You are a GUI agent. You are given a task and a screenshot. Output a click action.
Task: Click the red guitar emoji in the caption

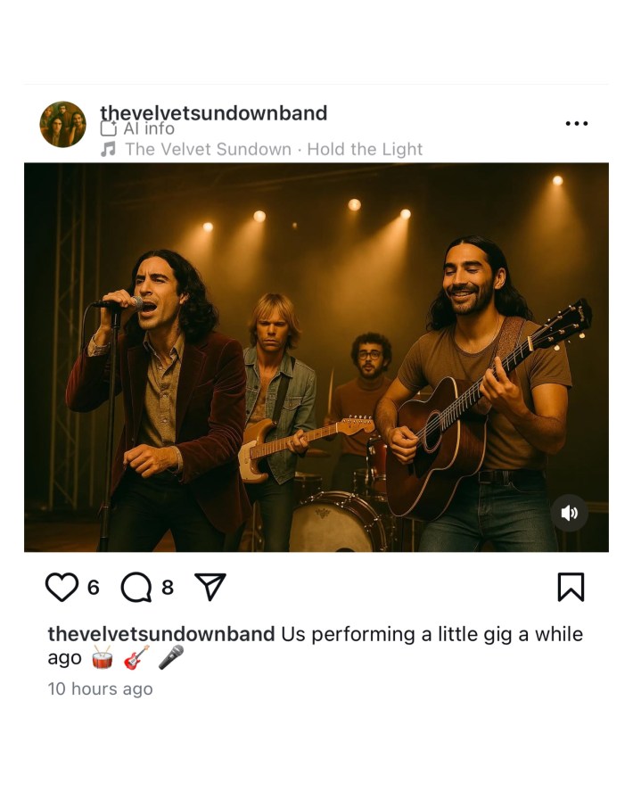136,657
